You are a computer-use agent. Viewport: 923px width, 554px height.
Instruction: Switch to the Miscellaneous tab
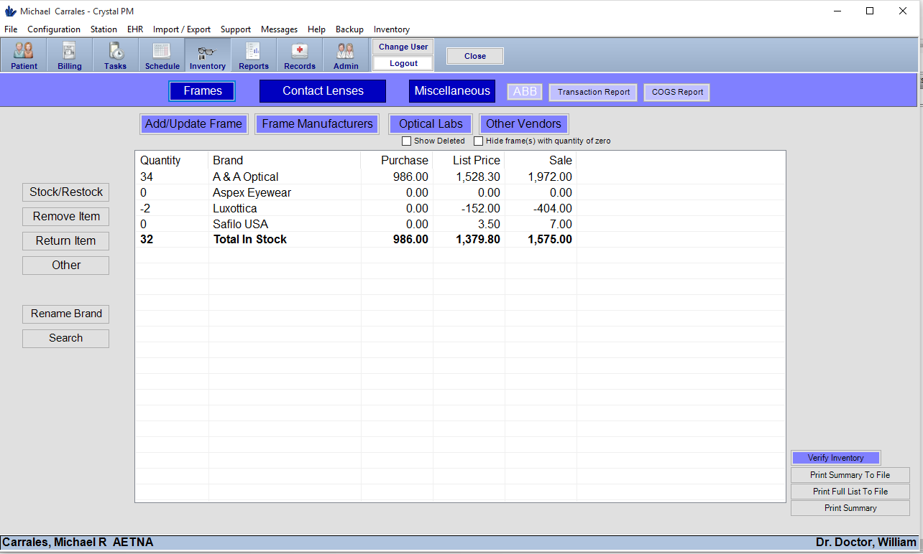point(451,91)
